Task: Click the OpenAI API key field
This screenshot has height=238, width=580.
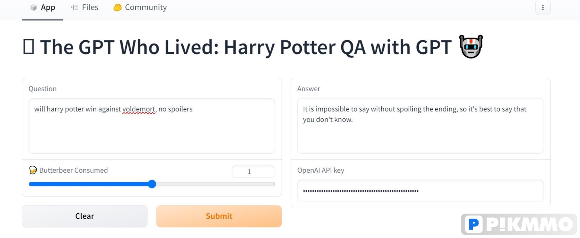Action: [x=420, y=191]
